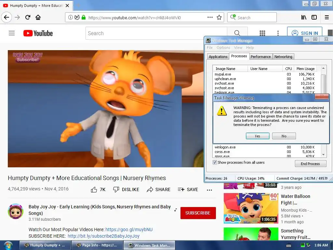Open Something Yummy Fruit video thumbnail
This screenshot has height=250, width=333.
pos(251,234)
